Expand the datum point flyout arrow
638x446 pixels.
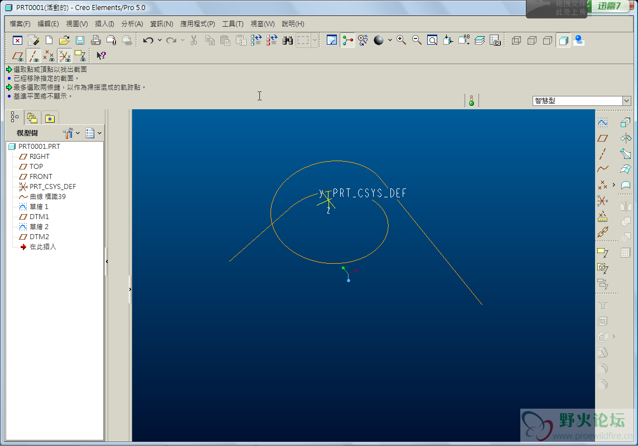point(614,185)
